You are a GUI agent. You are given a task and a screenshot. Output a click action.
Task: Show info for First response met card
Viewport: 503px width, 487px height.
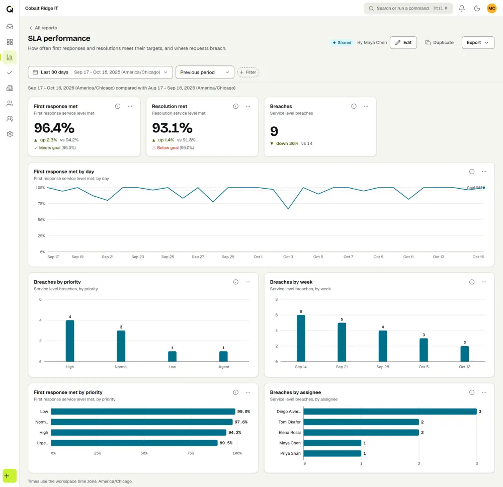118,106
